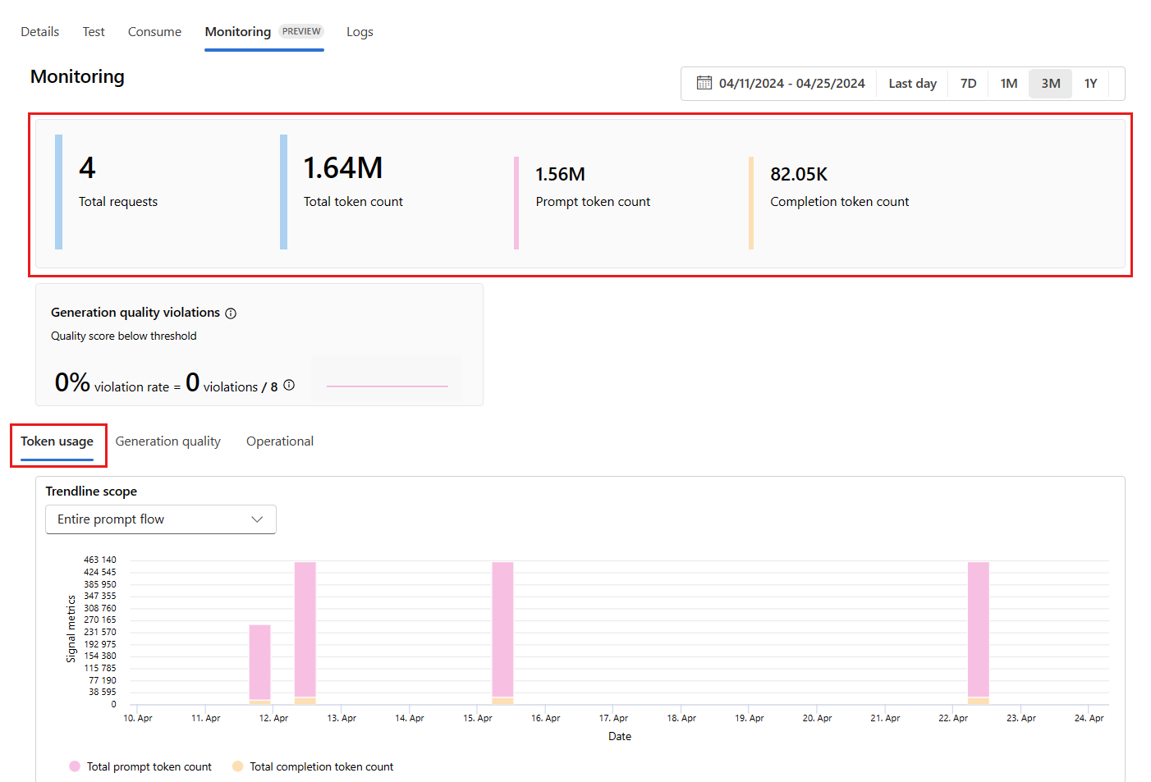This screenshot has height=782, width=1151.
Task: Choose the 7D time range
Action: [x=968, y=84]
